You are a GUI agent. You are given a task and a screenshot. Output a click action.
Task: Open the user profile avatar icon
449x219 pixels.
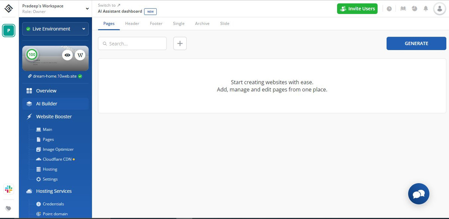point(439,9)
